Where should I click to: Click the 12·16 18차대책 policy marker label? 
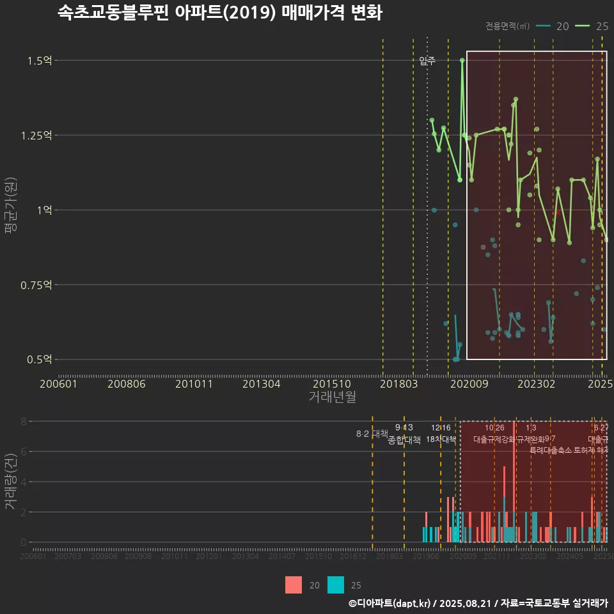point(441,434)
